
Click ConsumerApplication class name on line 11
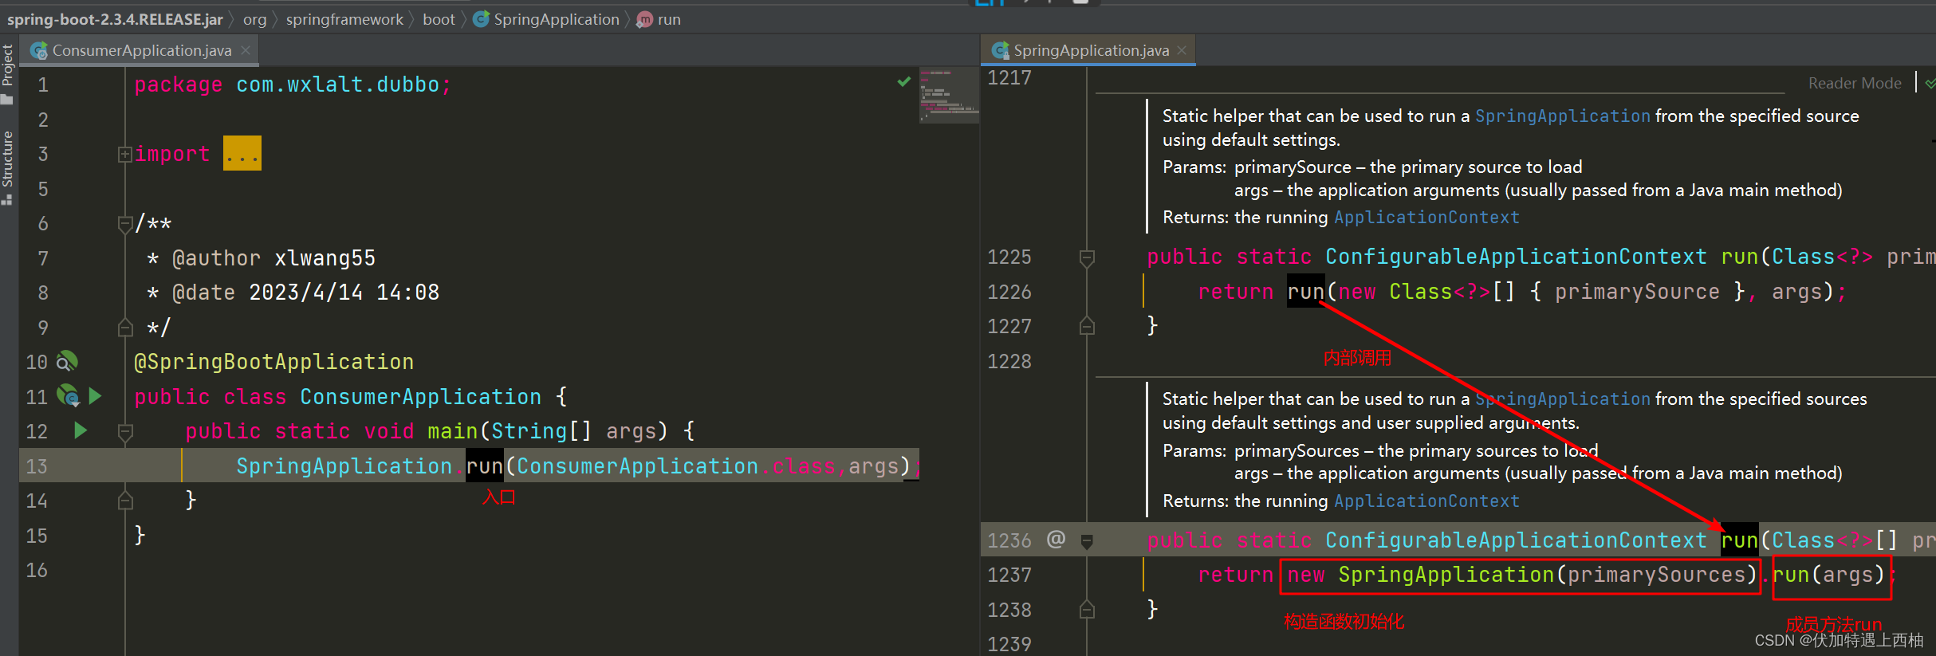point(420,397)
